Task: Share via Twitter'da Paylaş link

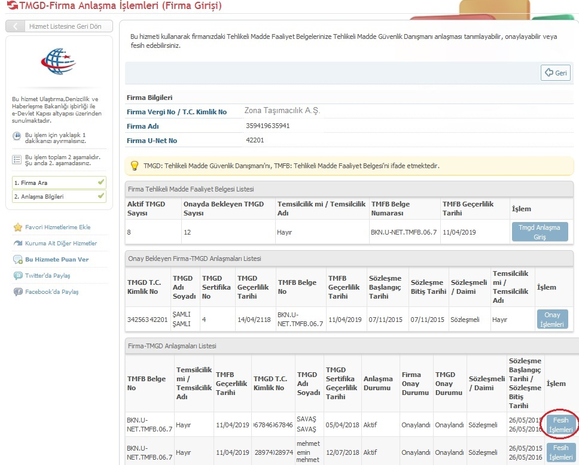Action: click(47, 275)
